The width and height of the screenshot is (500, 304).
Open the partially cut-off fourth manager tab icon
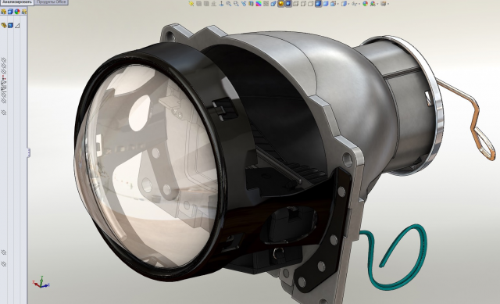[x=24, y=12]
